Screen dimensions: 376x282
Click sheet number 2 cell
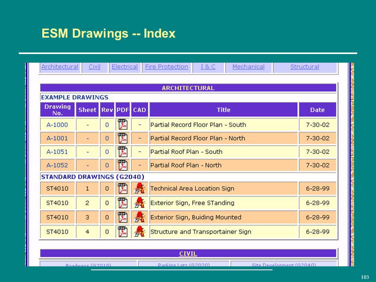coord(87,202)
